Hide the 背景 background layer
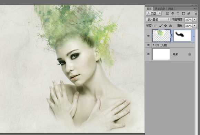 click(x=148, y=54)
